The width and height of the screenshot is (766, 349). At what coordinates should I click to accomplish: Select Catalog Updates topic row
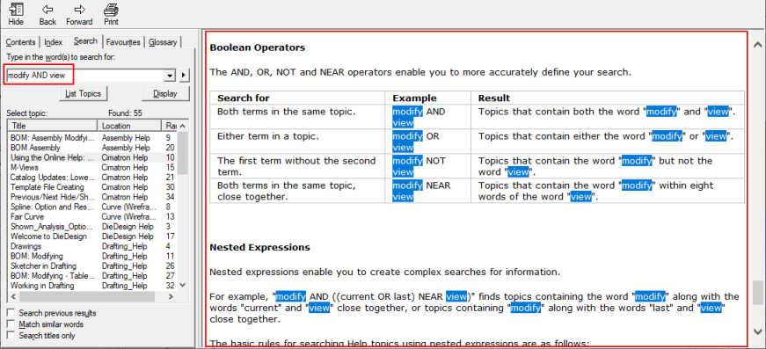click(93, 178)
